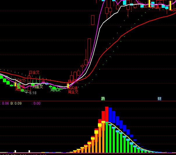
Task: Click the red long-term moving average line
Action: point(131,29)
